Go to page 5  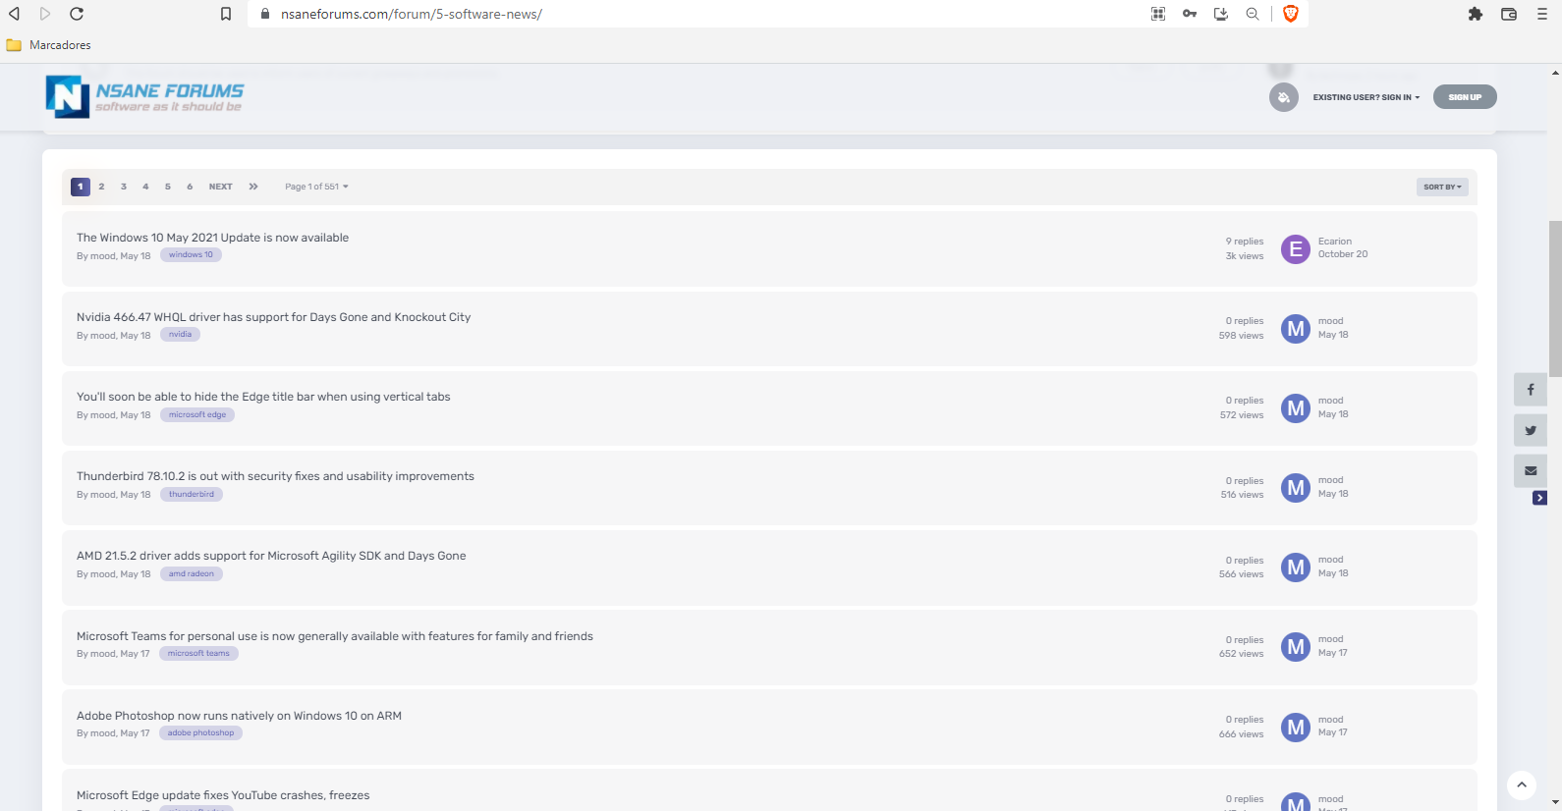pos(168,187)
